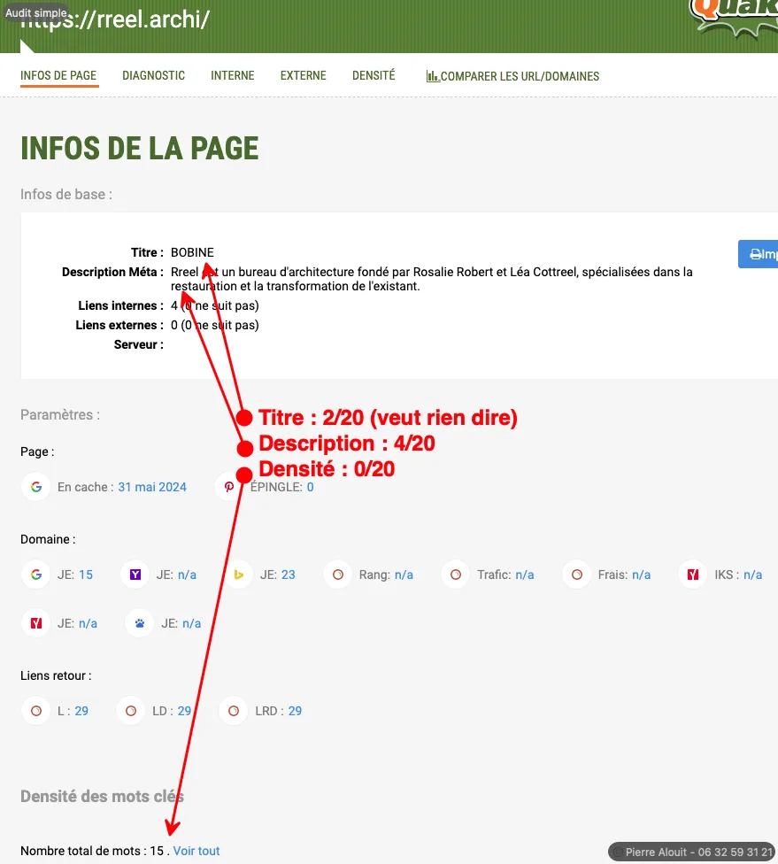Click the red Yandex icon beside IKS

point(693,575)
